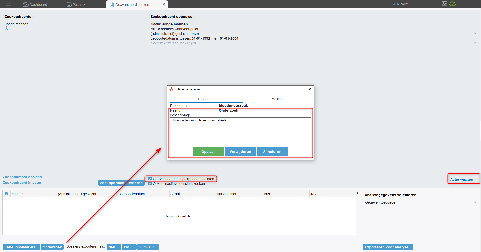The width and height of the screenshot is (481, 252).
Task: Sort by the Naam column header
Action: [34, 194]
